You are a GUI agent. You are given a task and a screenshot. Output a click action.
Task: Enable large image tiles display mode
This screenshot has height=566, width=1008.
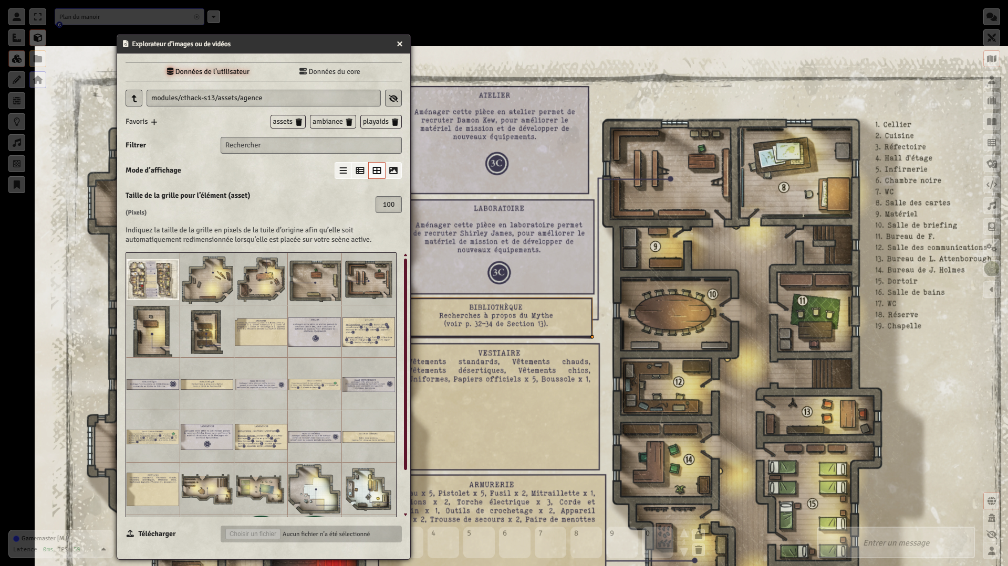pos(393,170)
